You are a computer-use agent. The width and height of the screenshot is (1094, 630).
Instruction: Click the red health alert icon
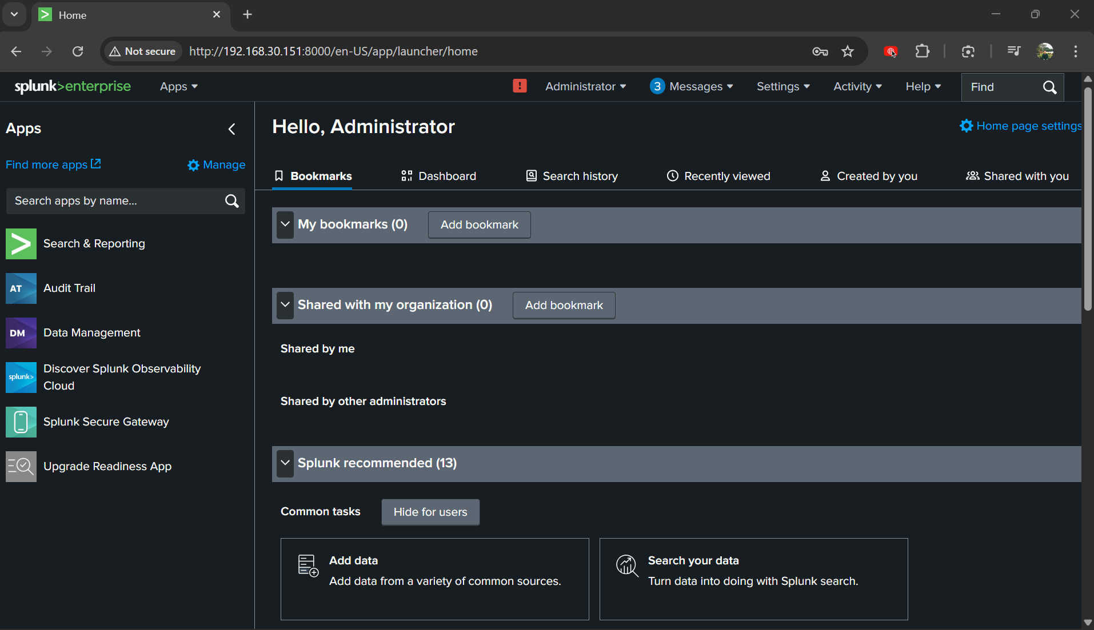tap(520, 86)
